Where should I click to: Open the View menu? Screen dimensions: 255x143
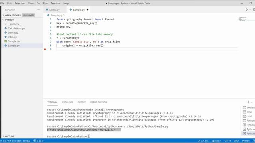click(31, 4)
